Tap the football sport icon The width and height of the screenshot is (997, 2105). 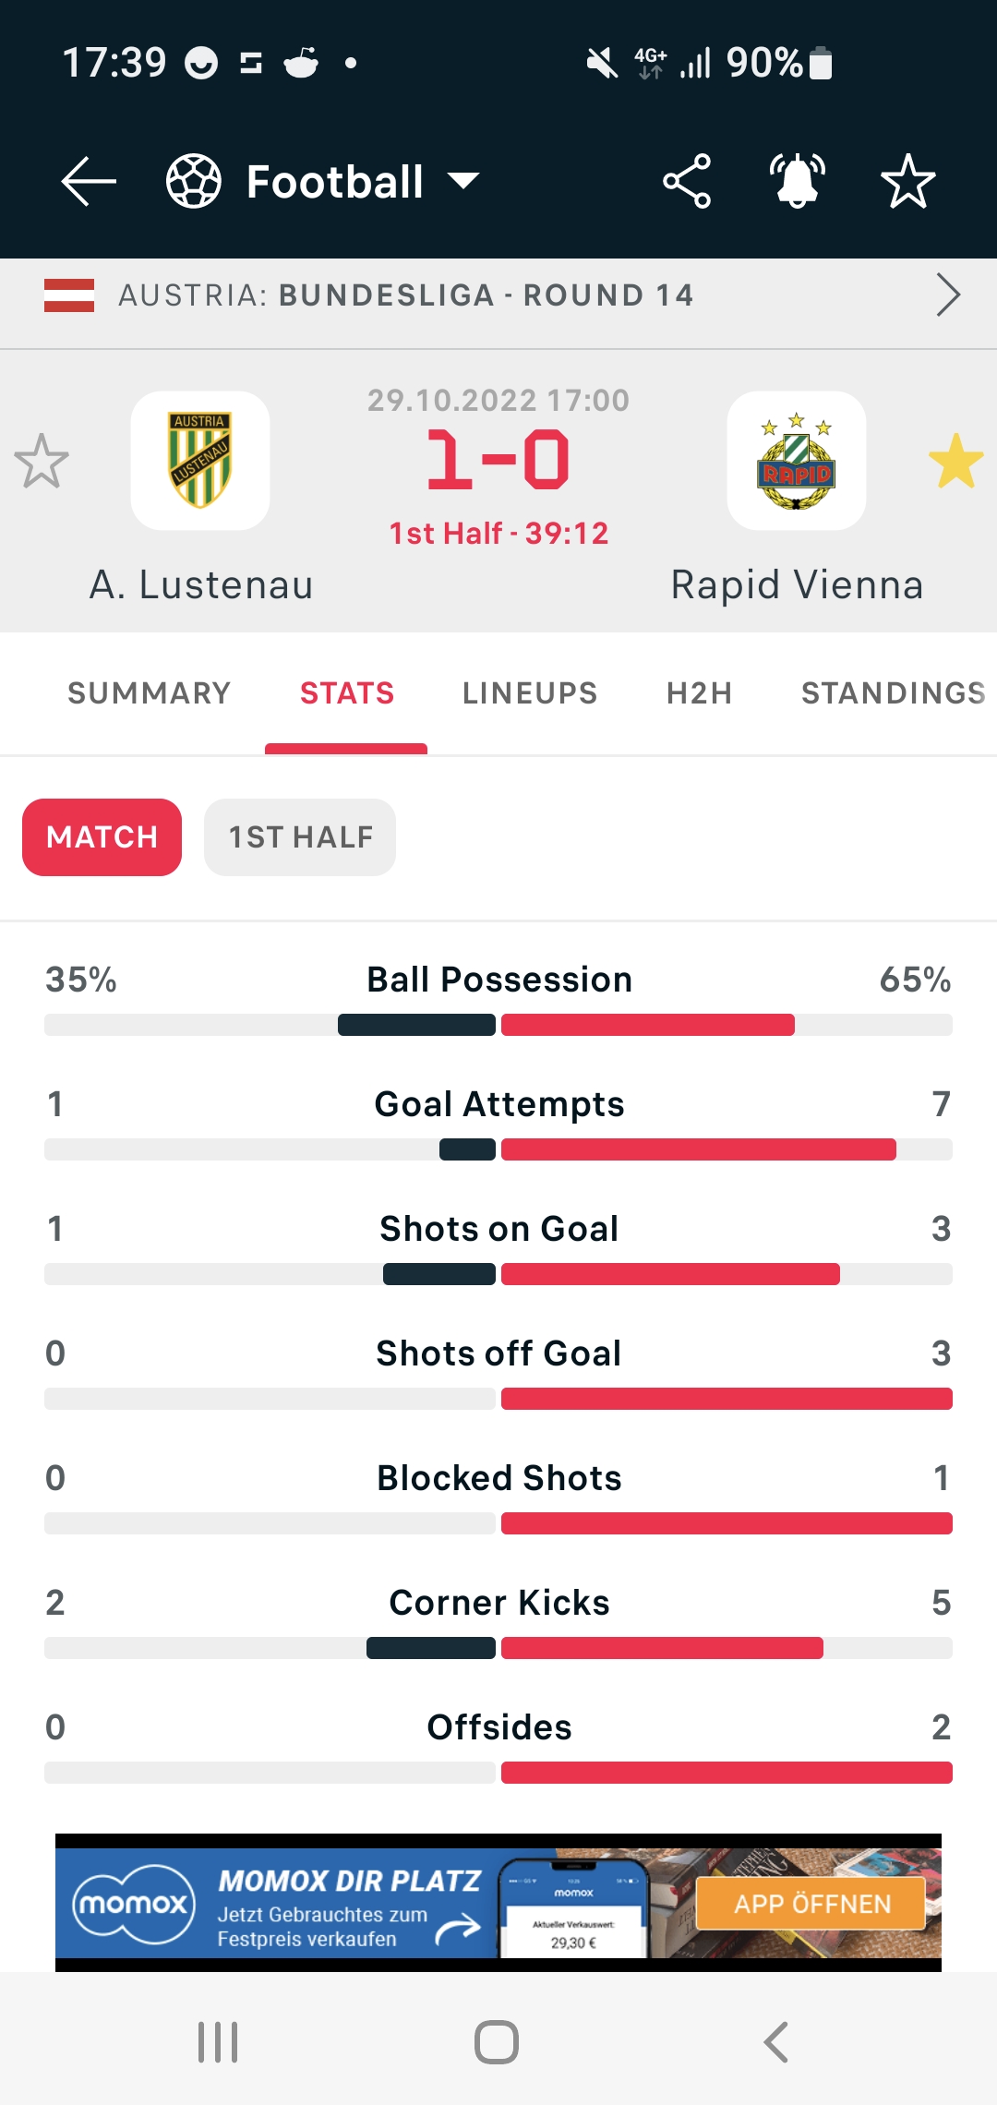194,181
